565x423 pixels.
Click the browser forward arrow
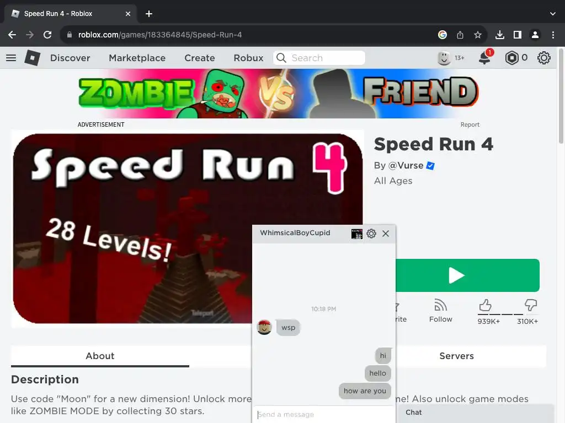30,35
